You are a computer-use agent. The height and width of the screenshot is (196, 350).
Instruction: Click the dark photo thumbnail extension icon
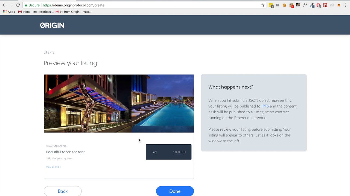[x=298, y=5]
